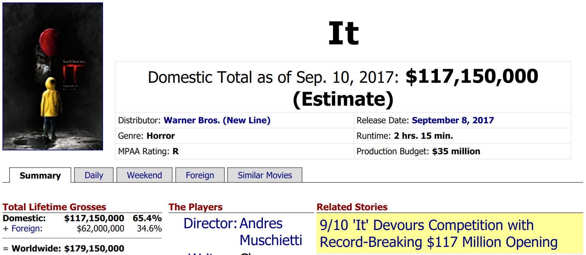Click the Director link in The Players
Screen dimensions: 586x255
coord(210,224)
